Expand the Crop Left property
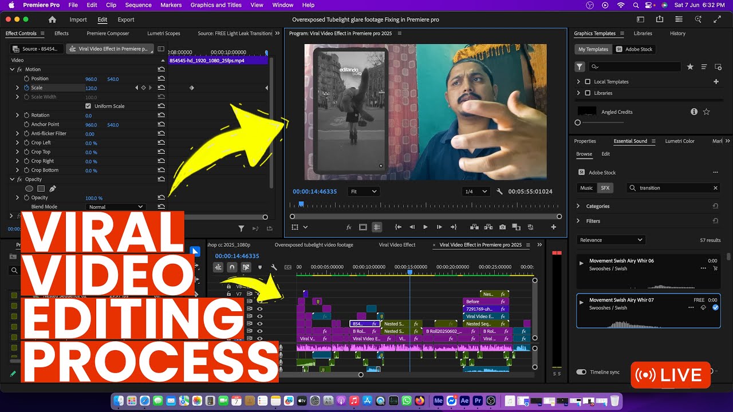 [17, 142]
